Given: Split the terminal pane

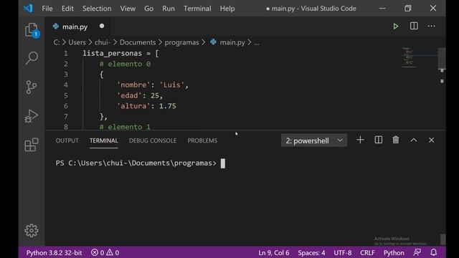Looking at the screenshot, I should click(x=378, y=140).
